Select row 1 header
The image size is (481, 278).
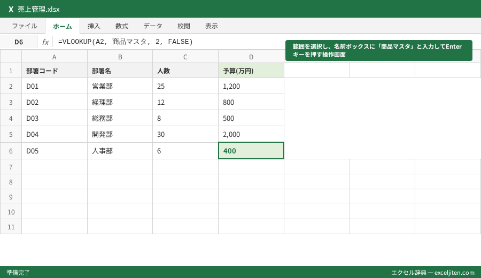[x=11, y=71]
